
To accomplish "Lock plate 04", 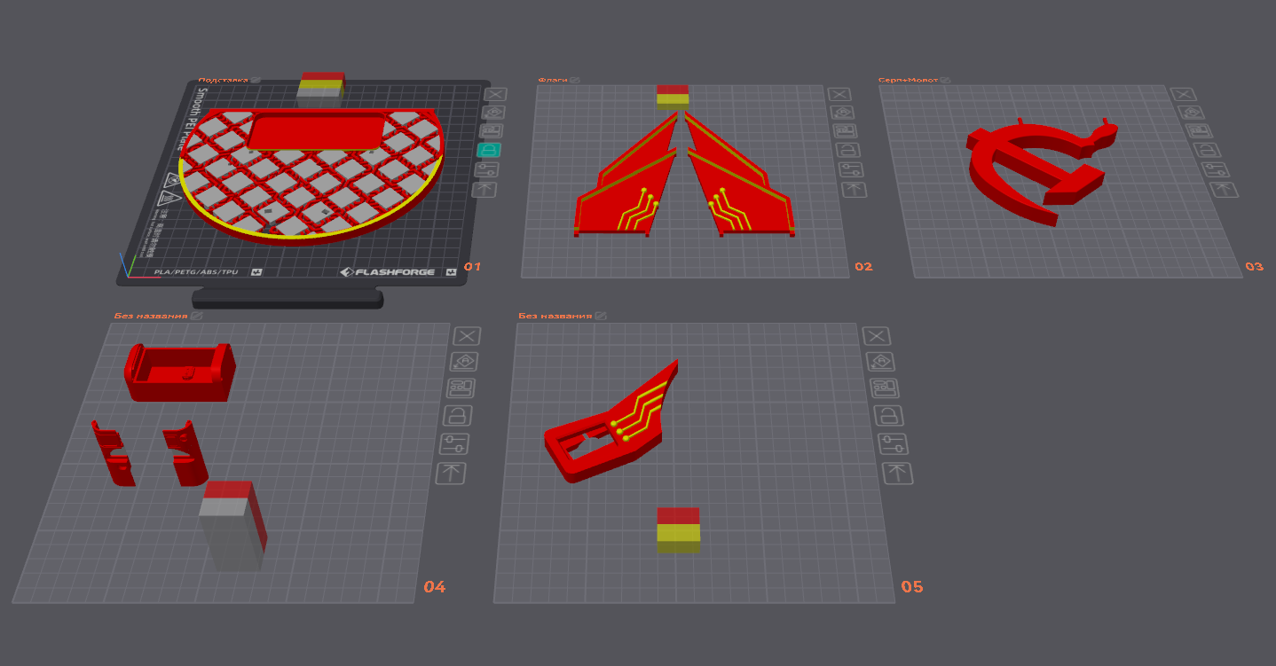I will [x=458, y=414].
